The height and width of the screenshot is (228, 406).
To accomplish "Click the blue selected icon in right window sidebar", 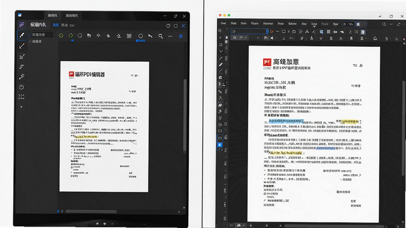I will (220, 145).
